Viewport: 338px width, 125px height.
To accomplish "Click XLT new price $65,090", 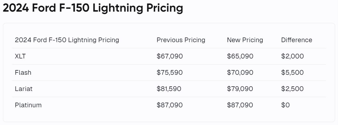I will (240, 56).
